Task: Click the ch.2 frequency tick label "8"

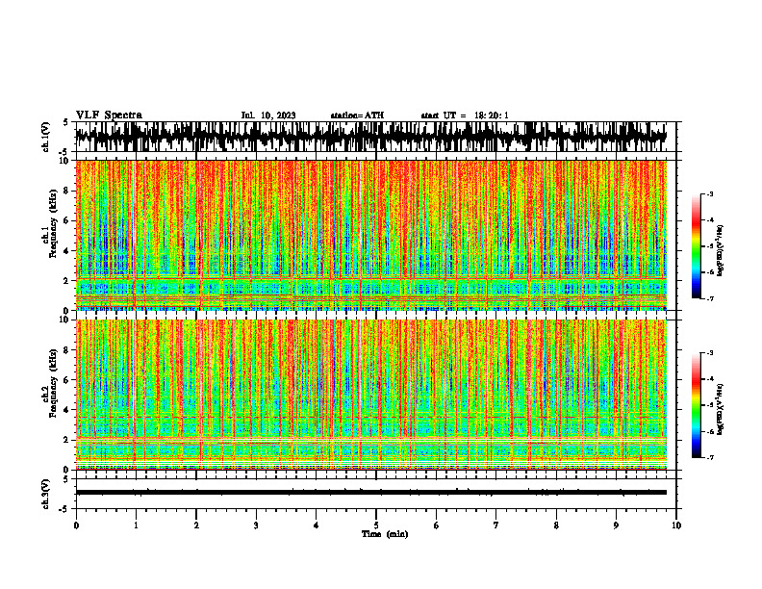Action: tap(67, 350)
